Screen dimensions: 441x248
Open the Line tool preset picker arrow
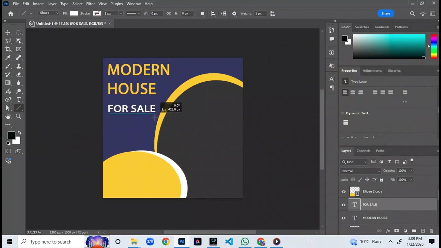point(31,13)
